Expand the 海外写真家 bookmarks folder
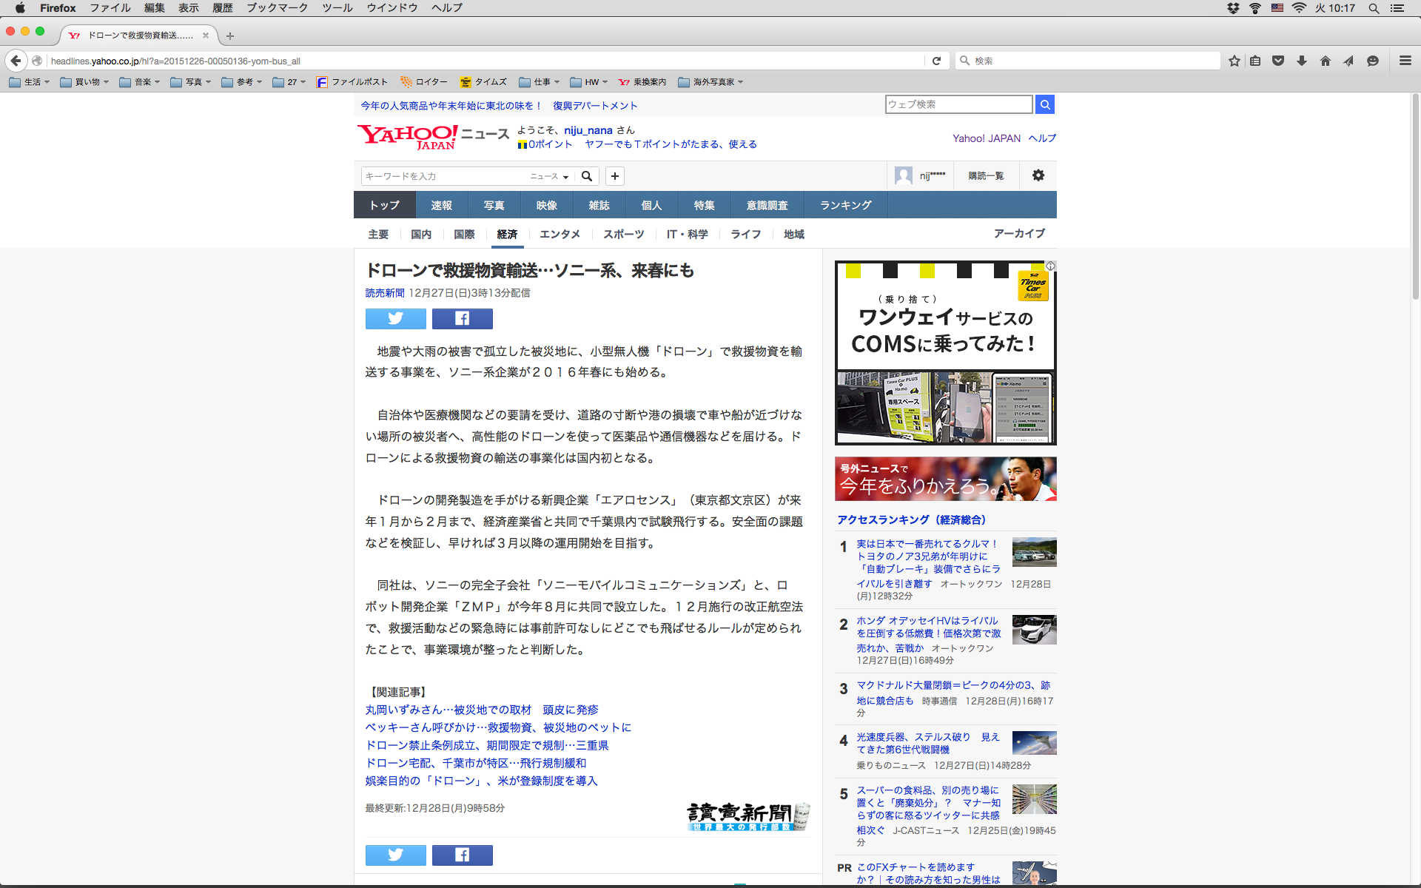1421x888 pixels. pyautogui.click(x=710, y=82)
